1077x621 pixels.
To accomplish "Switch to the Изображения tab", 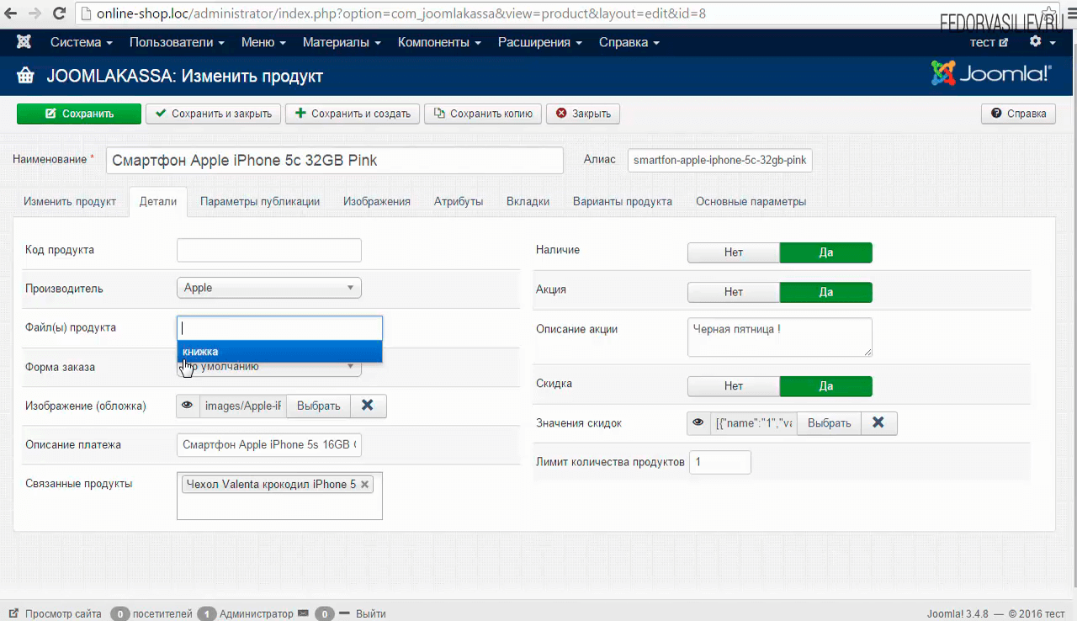I will click(377, 202).
